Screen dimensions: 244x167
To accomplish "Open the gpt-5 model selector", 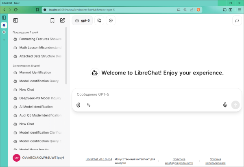I will click(x=82, y=20).
